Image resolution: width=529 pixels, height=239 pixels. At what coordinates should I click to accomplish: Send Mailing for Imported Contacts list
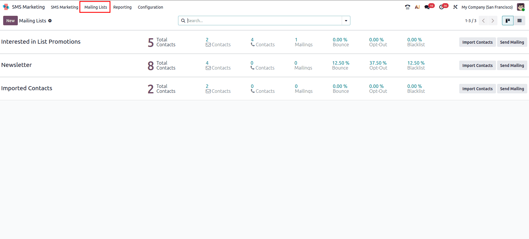(x=512, y=89)
